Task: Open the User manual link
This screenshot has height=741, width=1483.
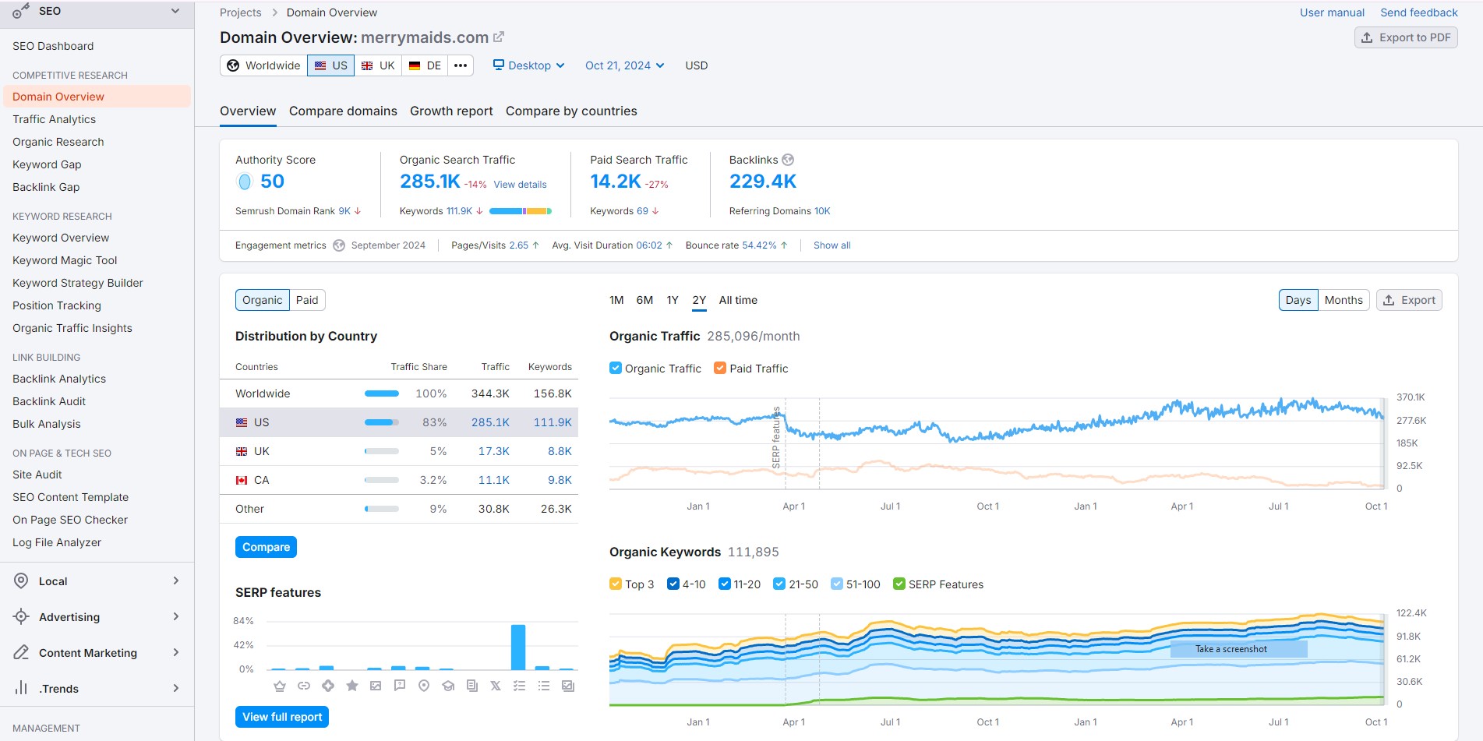Action: (1332, 12)
